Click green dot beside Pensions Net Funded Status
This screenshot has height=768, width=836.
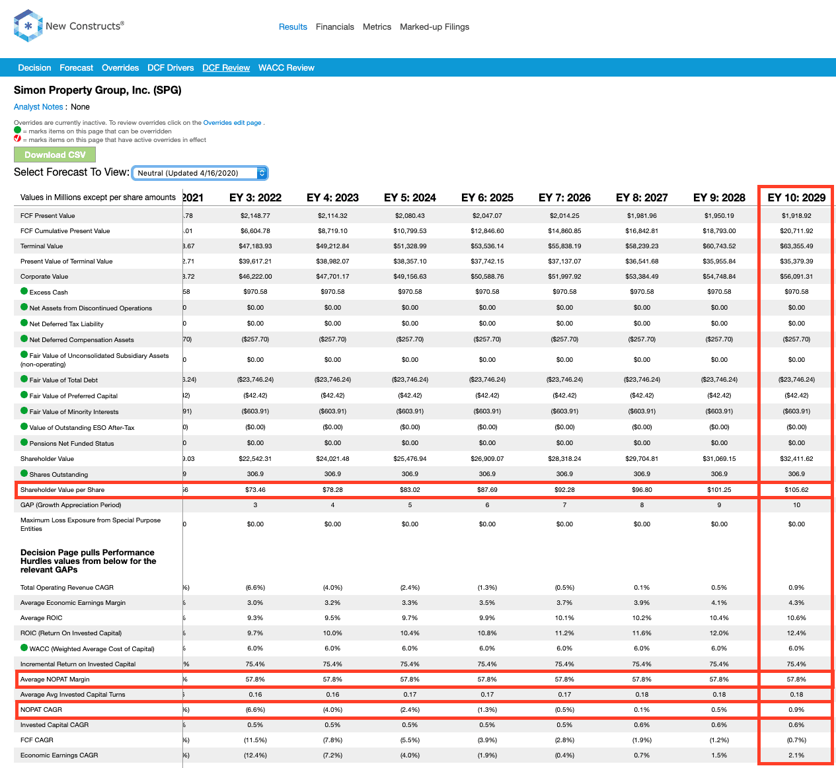point(24,442)
